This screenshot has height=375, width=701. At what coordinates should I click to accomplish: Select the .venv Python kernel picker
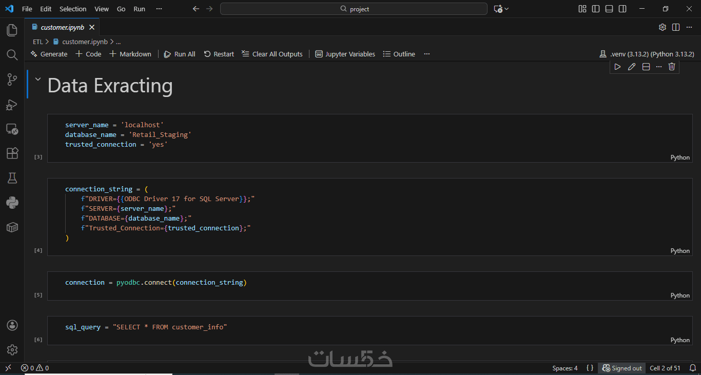(x=647, y=54)
